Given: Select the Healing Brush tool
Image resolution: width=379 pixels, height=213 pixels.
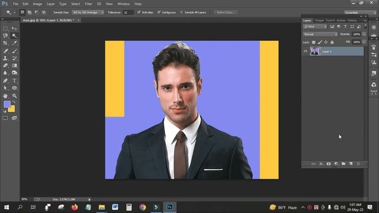Looking at the screenshot, I should pos(5,51).
